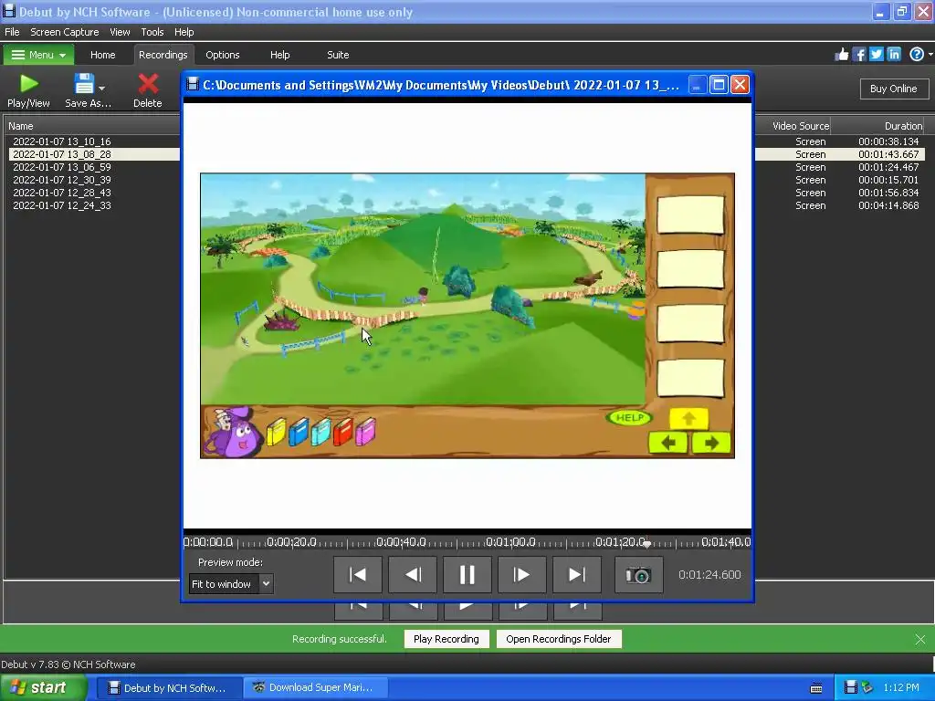Viewport: 935px width, 701px height.
Task: Select recording 2022-01-07 12_30_39
Action: [x=62, y=180]
